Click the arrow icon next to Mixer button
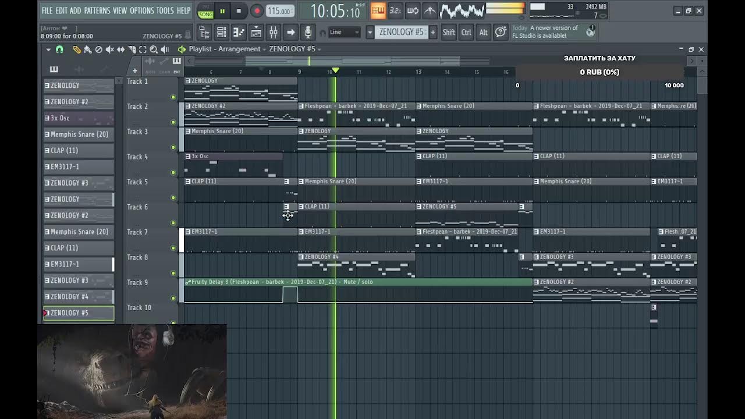745x419 pixels. tap(291, 32)
